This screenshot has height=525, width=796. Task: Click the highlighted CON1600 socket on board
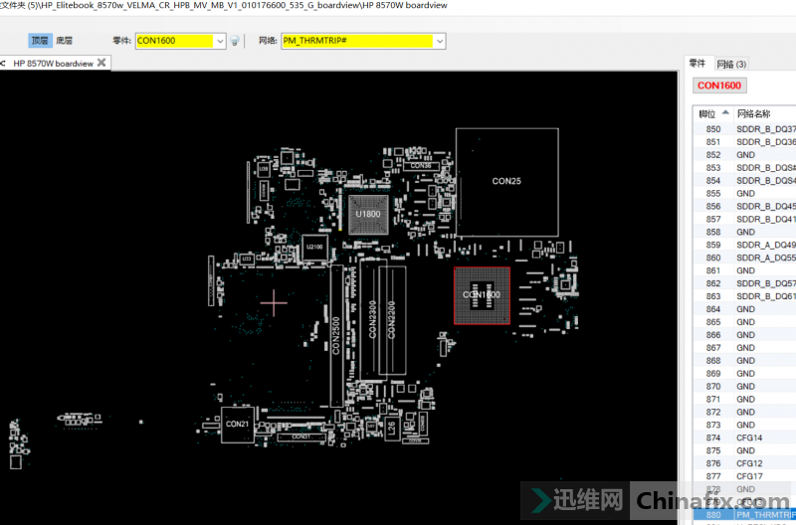click(x=482, y=295)
